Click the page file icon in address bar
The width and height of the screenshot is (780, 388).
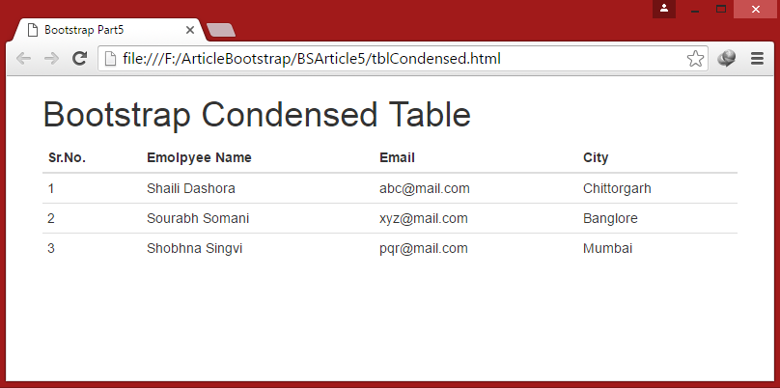111,59
